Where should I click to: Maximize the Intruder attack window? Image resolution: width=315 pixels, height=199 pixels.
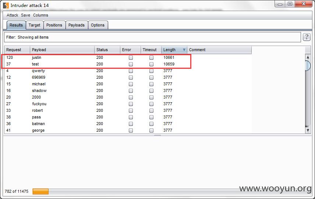click(290, 4)
